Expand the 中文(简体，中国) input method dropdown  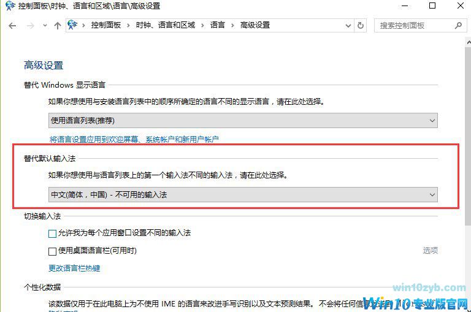point(243,194)
